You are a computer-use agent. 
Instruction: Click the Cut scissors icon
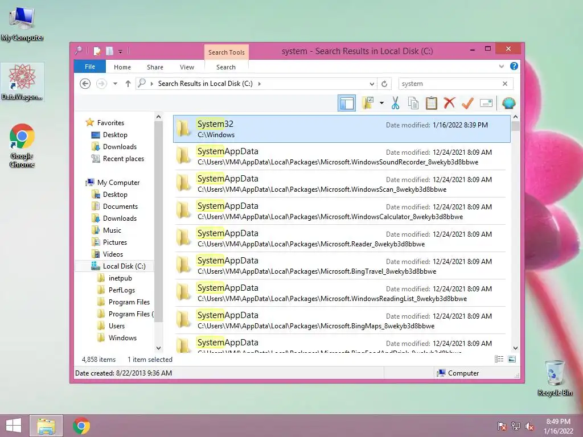coord(395,103)
